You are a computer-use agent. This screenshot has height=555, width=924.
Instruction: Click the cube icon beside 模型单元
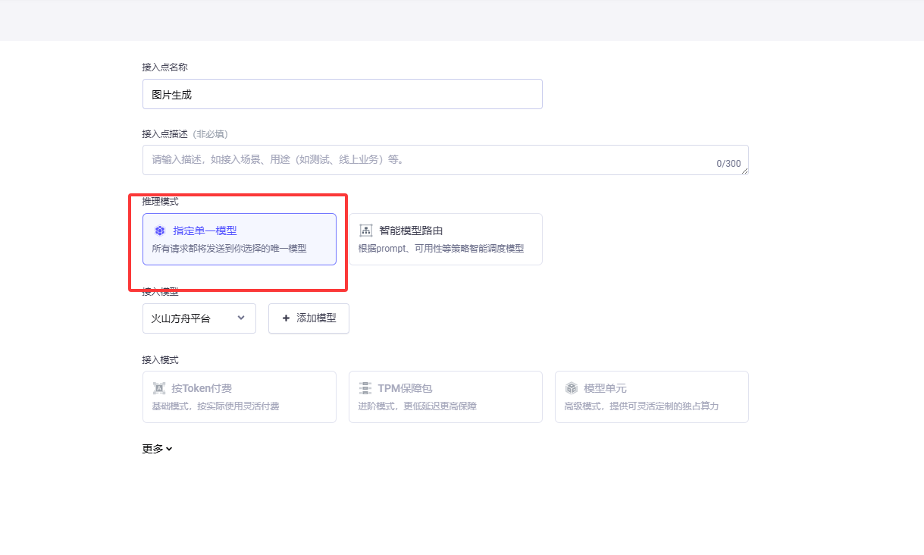(x=572, y=388)
